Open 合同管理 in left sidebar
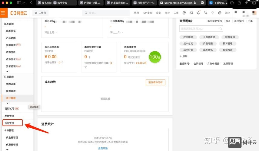Image resolution: width=259 pixels, height=151 pixels. [9, 123]
